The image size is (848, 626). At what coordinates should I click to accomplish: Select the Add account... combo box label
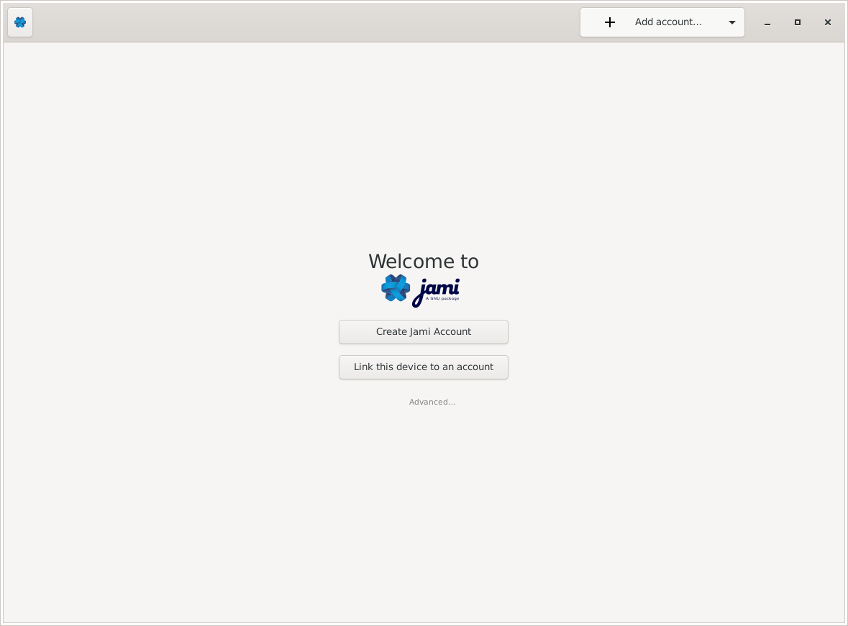(668, 22)
